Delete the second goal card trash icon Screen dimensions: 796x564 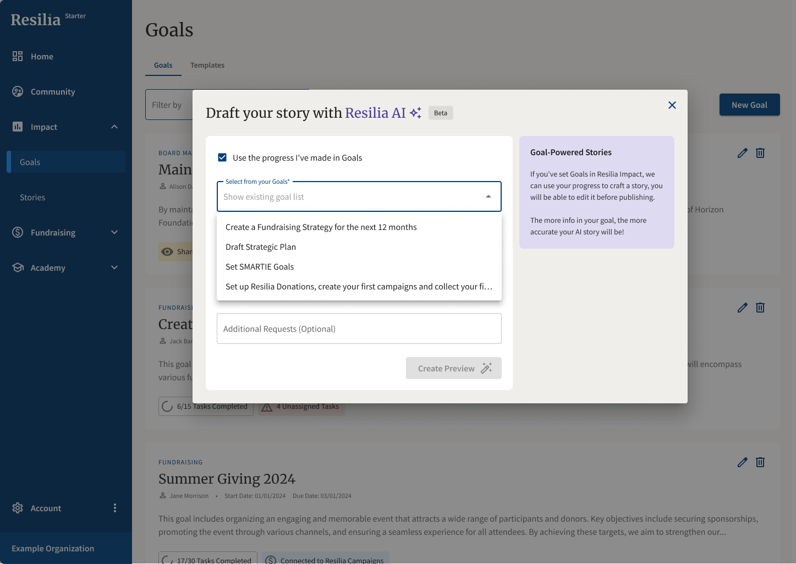click(x=760, y=308)
